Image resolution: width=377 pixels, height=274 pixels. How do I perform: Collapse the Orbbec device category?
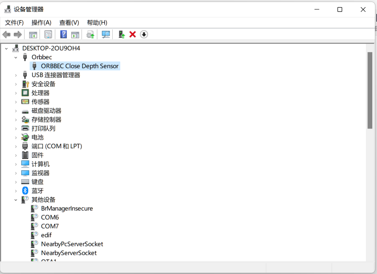tap(15, 57)
